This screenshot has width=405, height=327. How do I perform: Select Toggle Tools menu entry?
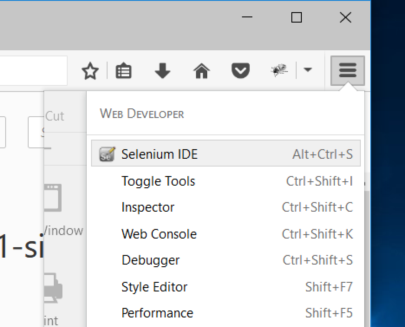[226, 181]
